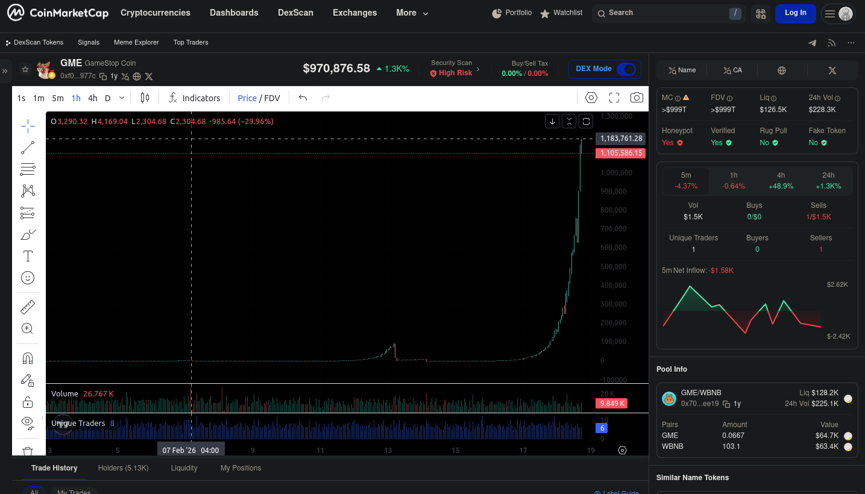Switch chart to FDV mode
Image resolution: width=865 pixels, height=494 pixels.
point(272,98)
